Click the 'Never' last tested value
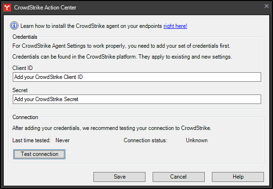Screen dimensions: 273x189 pos(63,140)
